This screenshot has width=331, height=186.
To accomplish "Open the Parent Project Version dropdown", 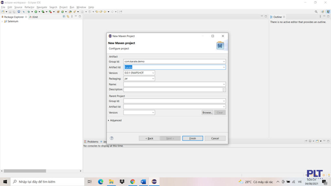I will coord(153,112).
